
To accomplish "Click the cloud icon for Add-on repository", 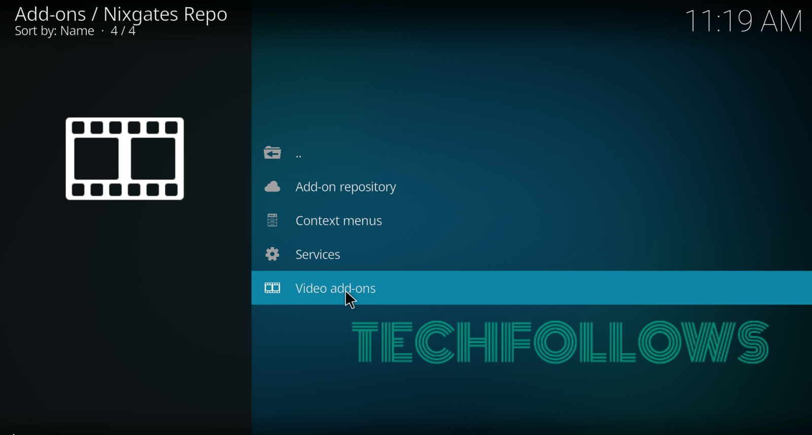I will point(273,187).
